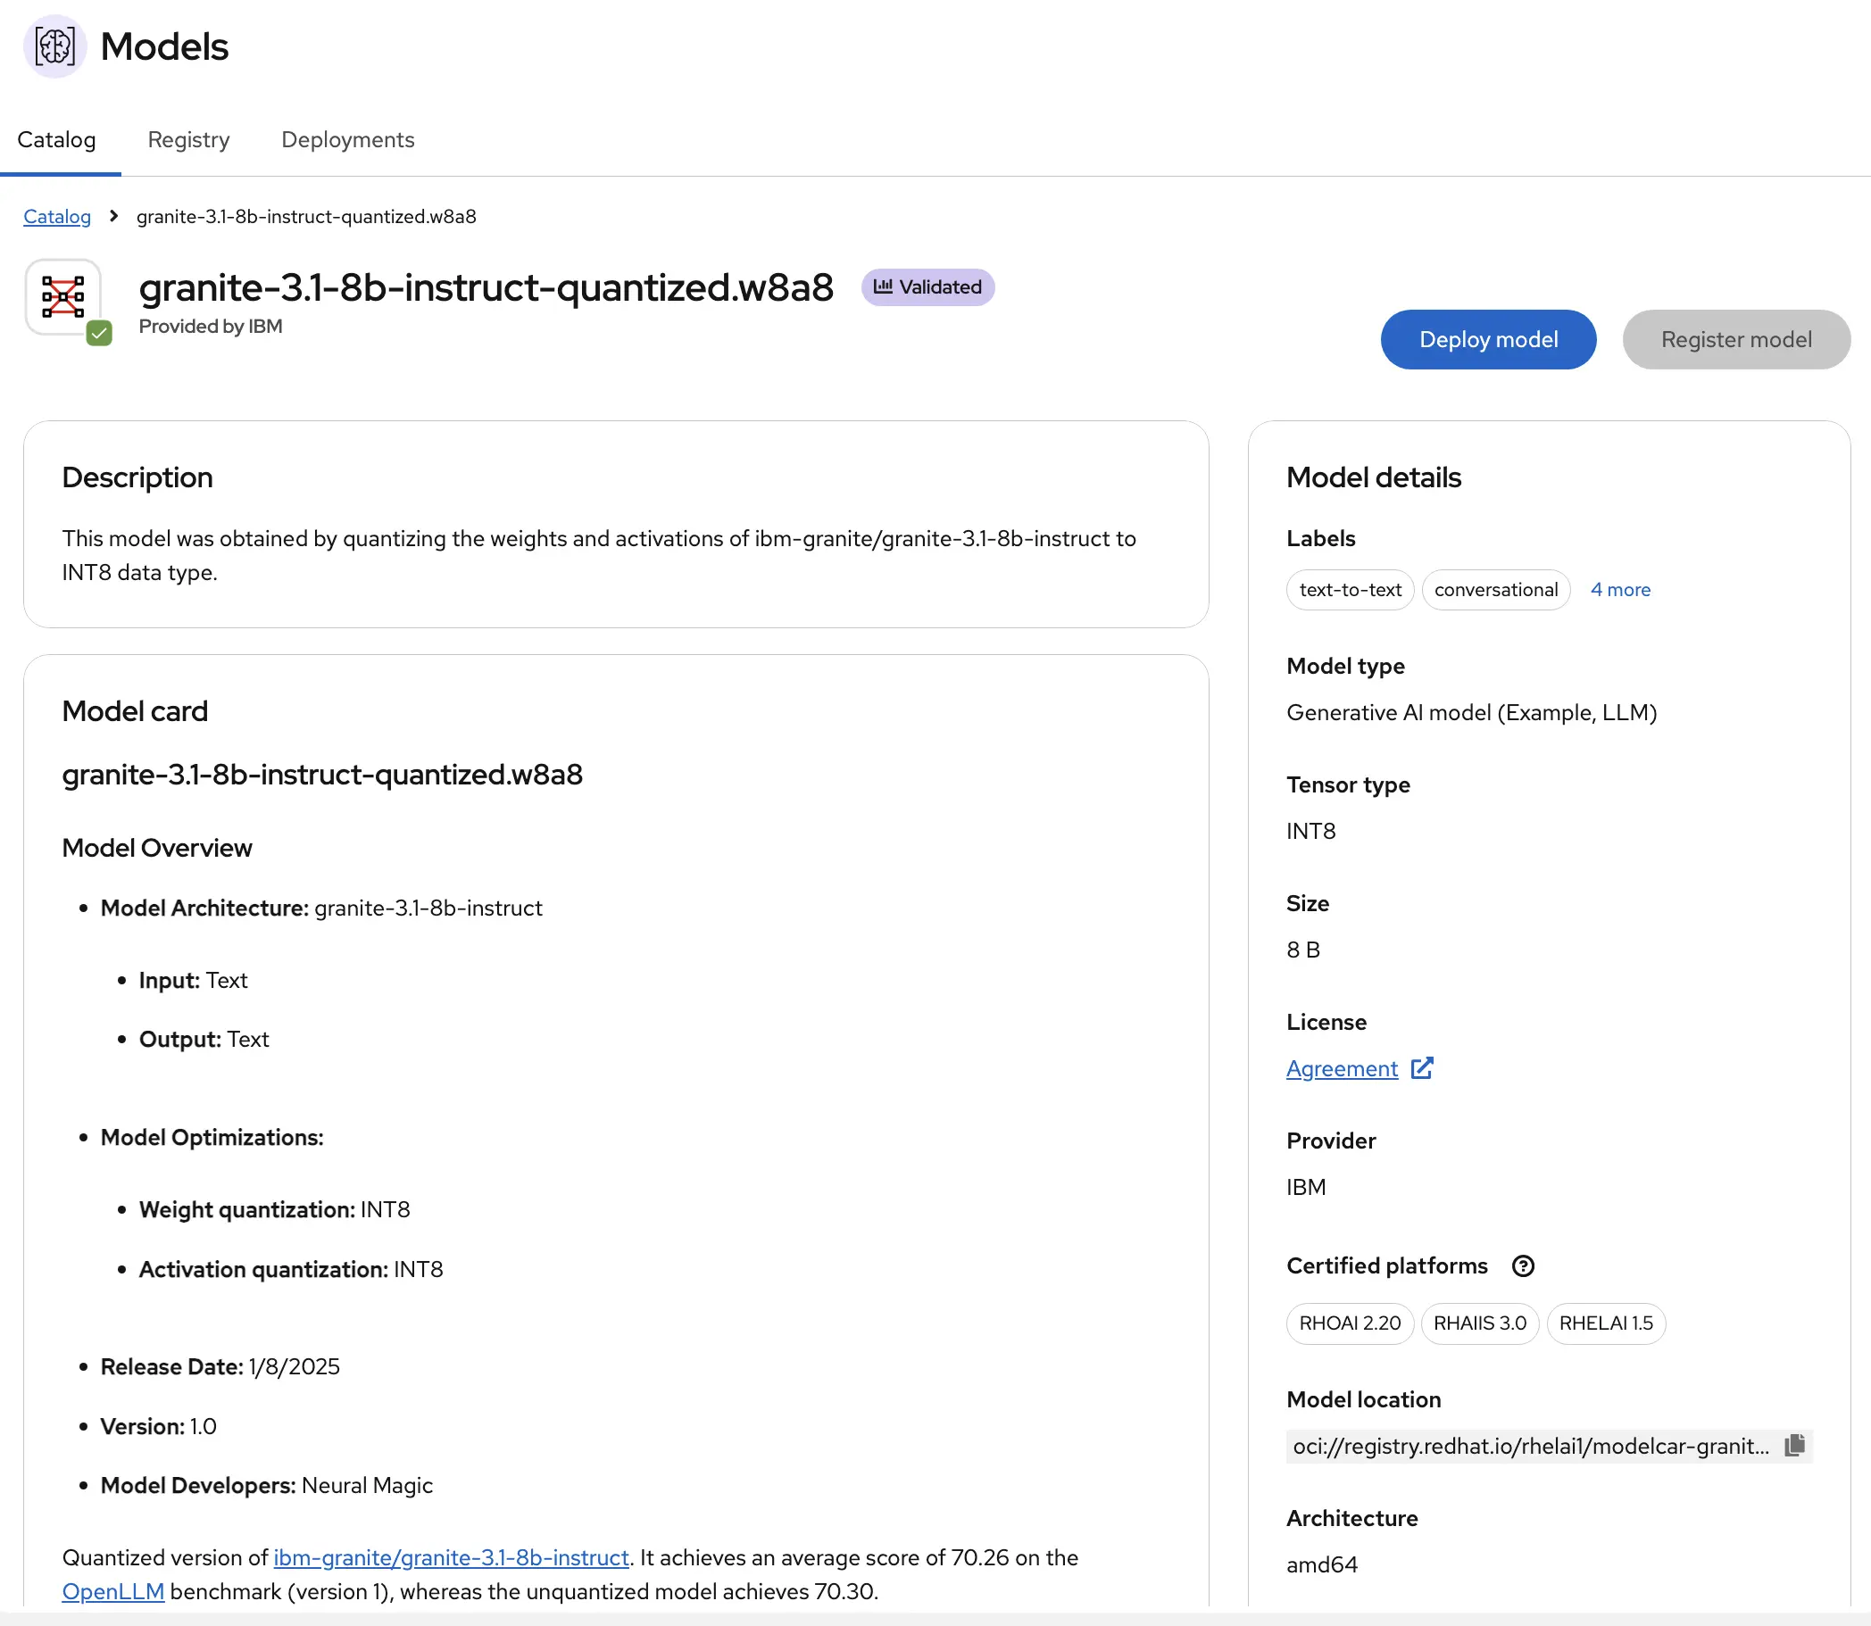Click the chart icon in Validated badge
The width and height of the screenshot is (1871, 1626).
(x=882, y=286)
